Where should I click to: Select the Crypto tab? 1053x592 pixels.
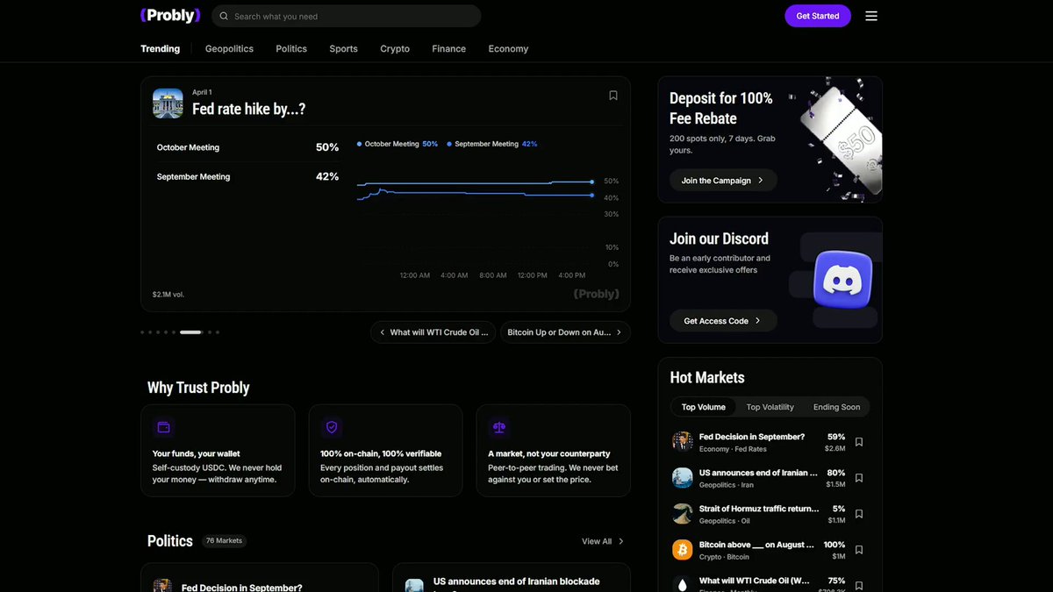point(395,49)
